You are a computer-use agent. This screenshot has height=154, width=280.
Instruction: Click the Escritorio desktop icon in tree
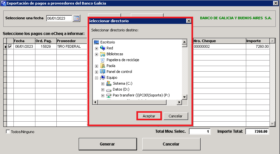tap(96, 43)
